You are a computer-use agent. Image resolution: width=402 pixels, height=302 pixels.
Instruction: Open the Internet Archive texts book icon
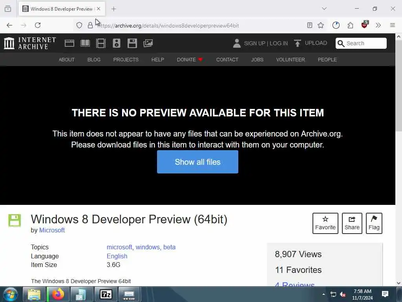[85, 43]
